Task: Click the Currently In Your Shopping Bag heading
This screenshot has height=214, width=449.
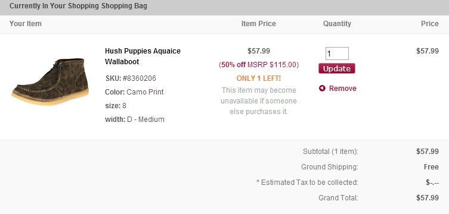Action: [78, 6]
